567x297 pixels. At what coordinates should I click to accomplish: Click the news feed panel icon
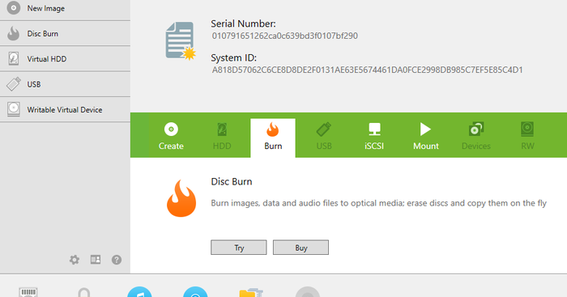point(96,260)
